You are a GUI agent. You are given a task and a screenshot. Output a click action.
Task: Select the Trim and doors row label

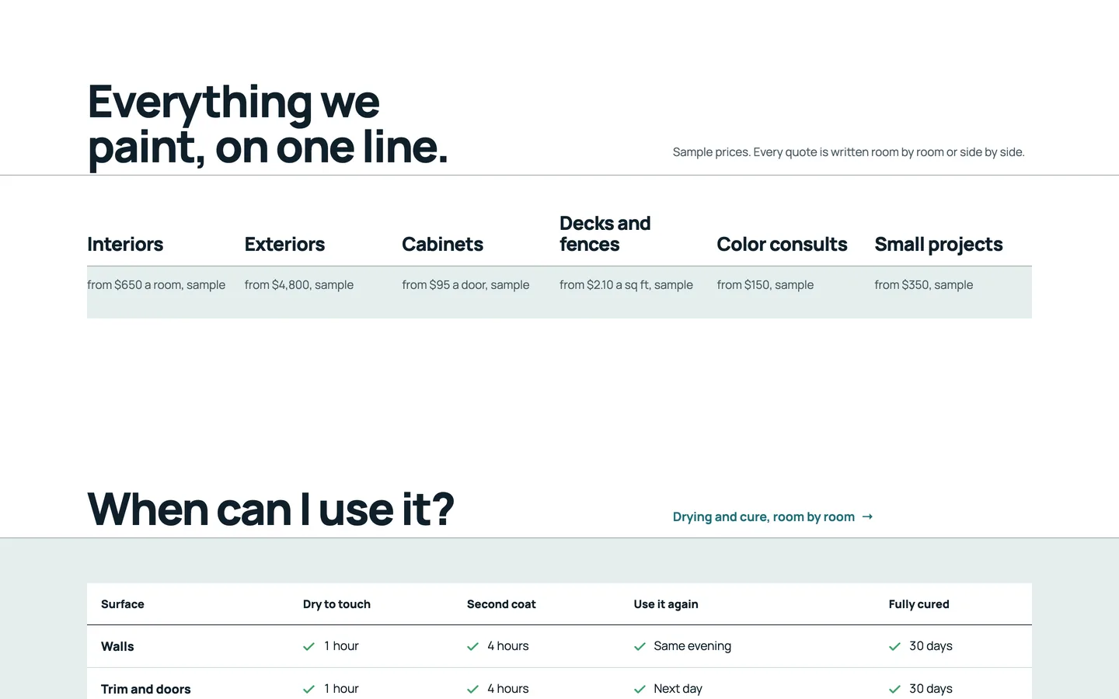146,689
